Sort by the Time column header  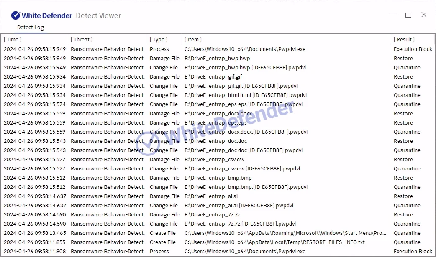13,40
